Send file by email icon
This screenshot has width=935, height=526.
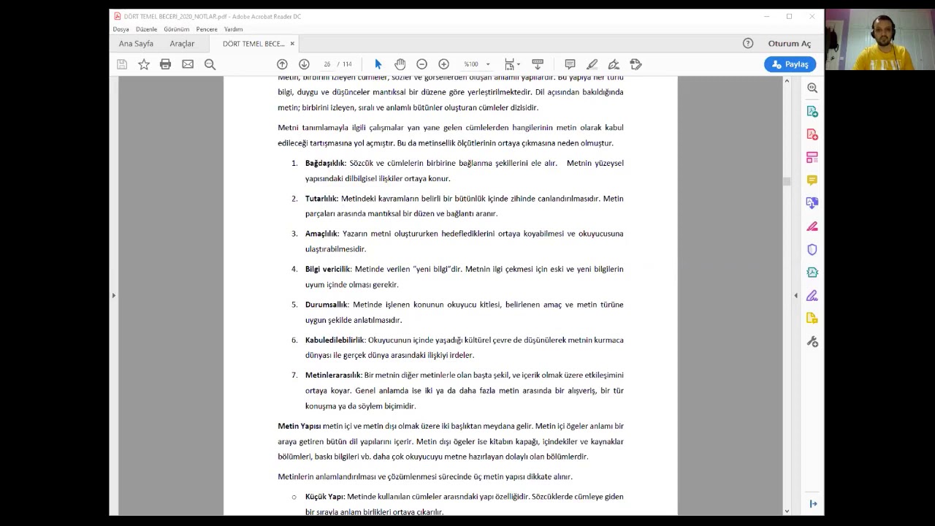[188, 64]
